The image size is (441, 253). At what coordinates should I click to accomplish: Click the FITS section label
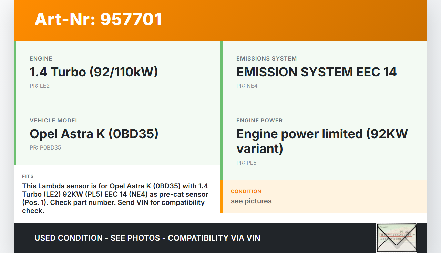click(x=28, y=176)
